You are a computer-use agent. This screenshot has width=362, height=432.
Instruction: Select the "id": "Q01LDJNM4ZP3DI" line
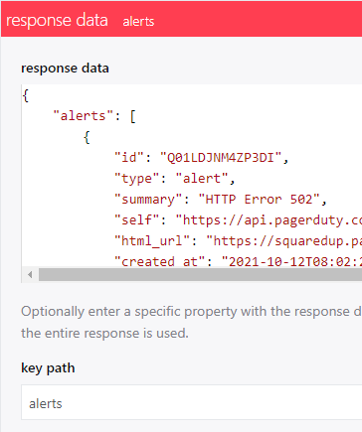coord(202,158)
